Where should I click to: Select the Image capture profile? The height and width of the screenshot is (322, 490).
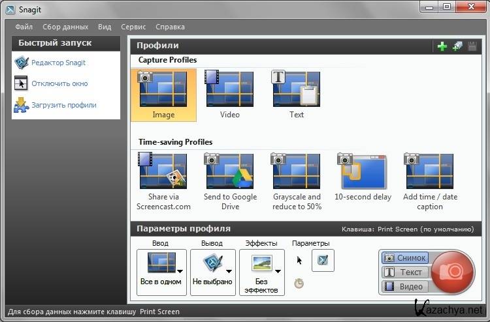(x=163, y=95)
